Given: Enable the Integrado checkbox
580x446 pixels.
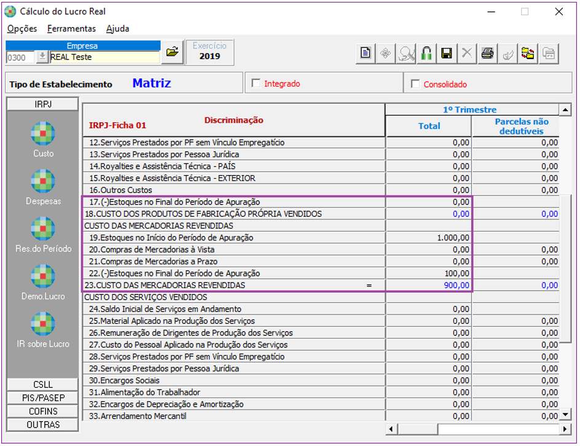Looking at the screenshot, I should click(x=256, y=83).
